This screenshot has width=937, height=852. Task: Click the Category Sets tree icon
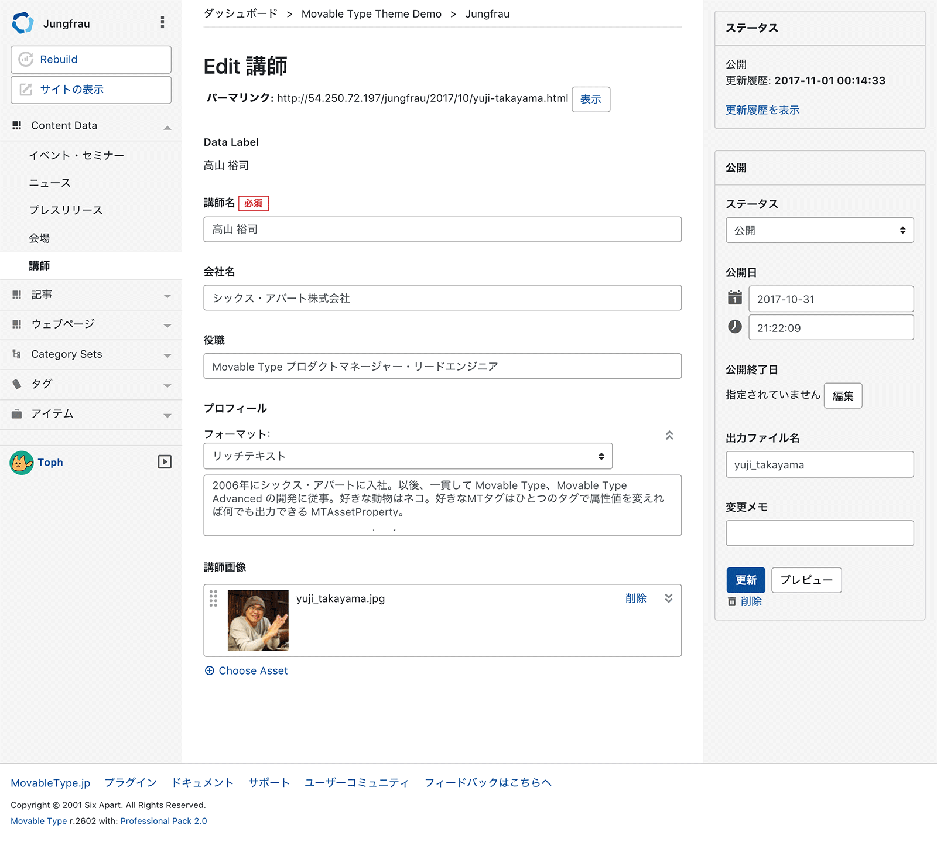[17, 354]
